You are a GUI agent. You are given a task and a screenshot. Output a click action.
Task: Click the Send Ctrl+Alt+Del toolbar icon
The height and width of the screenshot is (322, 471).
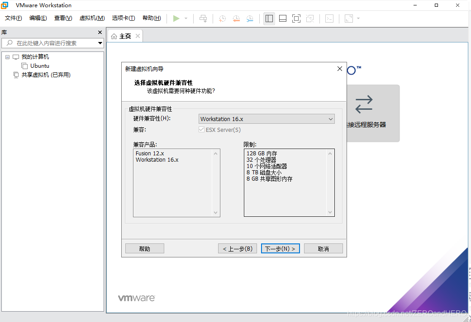[203, 19]
